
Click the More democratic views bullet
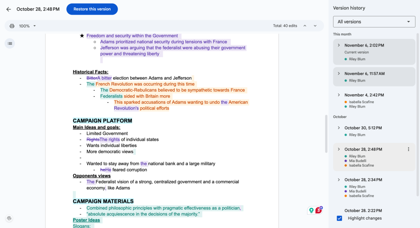[110, 152]
